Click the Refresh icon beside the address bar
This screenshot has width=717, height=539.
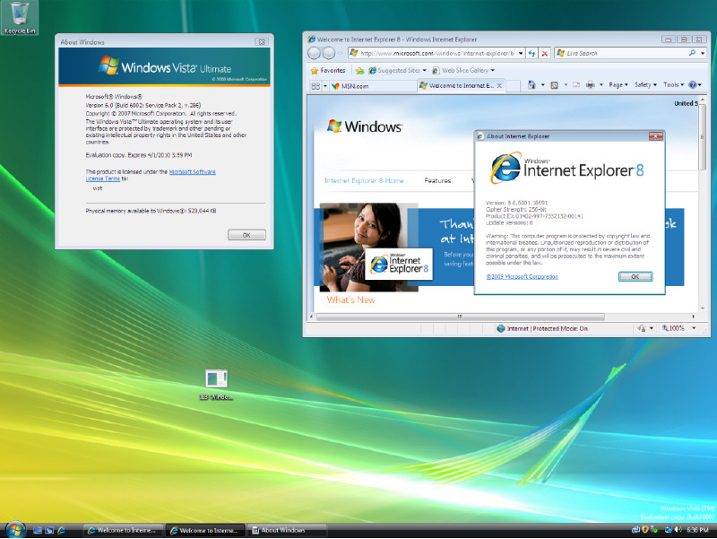531,54
